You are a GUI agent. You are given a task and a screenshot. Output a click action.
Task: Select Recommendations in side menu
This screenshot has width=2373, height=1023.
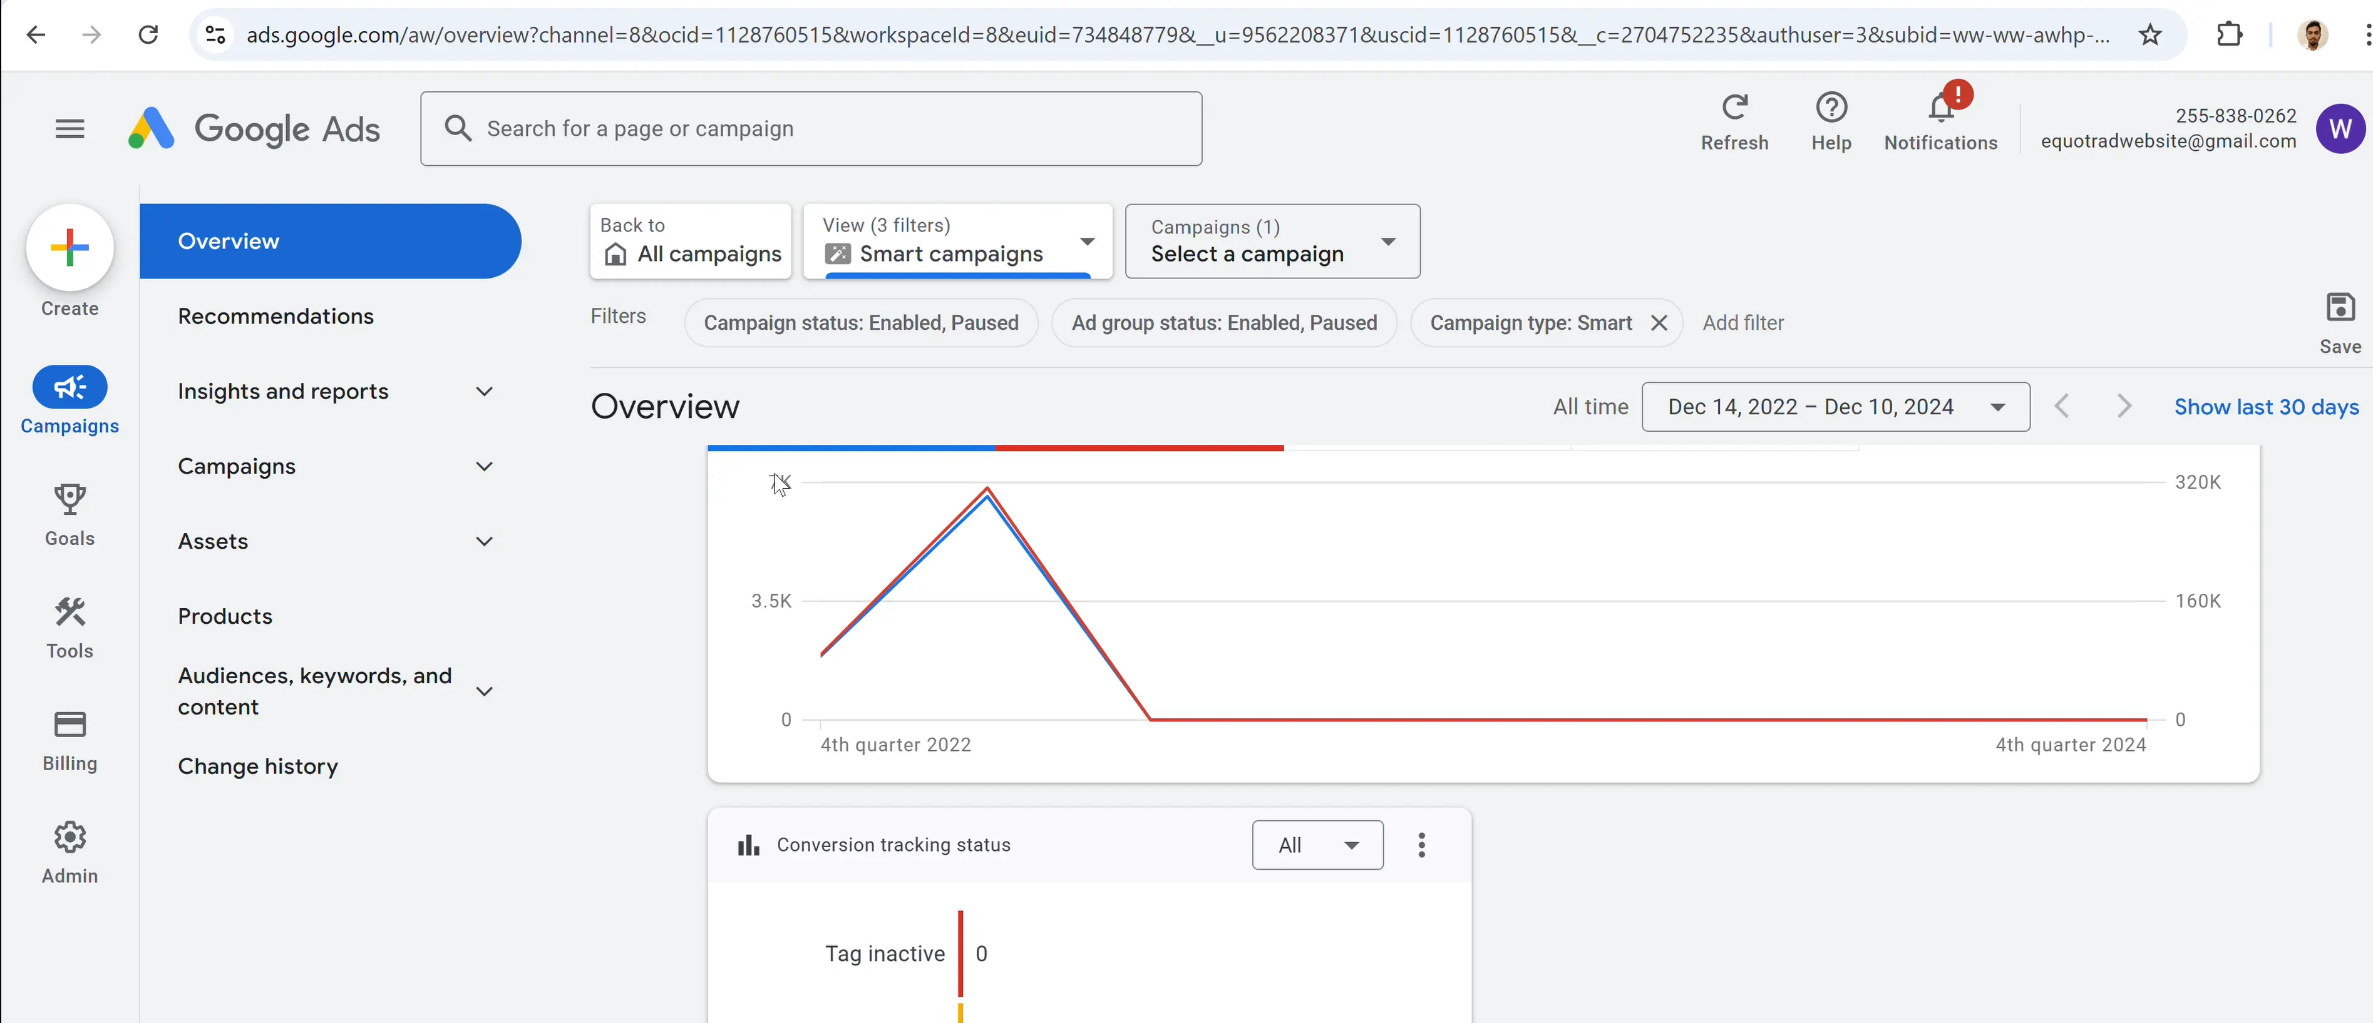(x=275, y=317)
